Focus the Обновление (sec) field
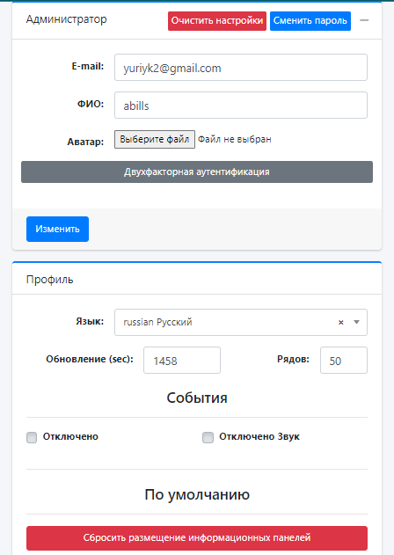This screenshot has width=394, height=555. click(182, 360)
